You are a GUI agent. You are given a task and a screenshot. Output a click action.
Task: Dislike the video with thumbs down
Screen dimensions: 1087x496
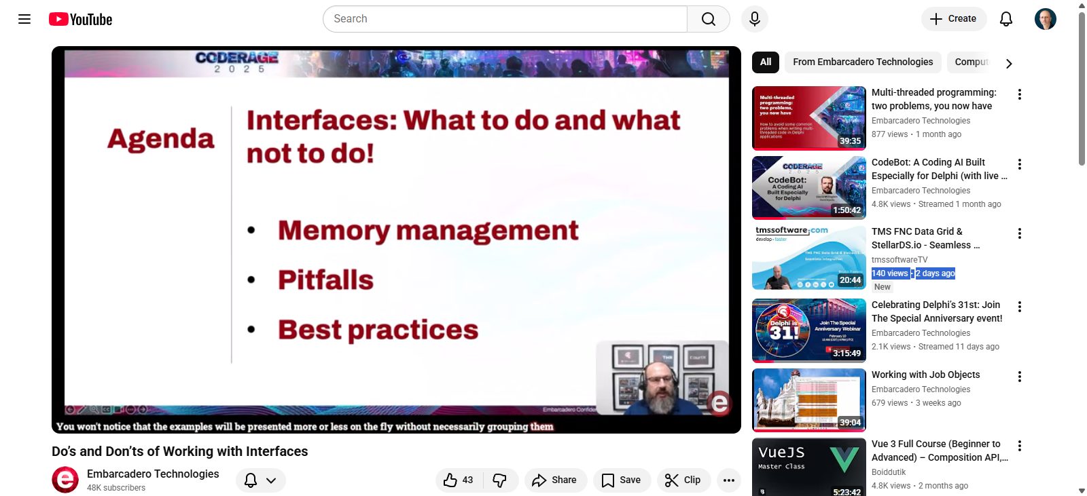[x=500, y=480]
